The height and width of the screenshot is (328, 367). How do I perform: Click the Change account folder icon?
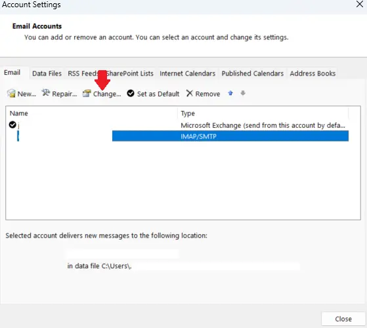(x=87, y=93)
